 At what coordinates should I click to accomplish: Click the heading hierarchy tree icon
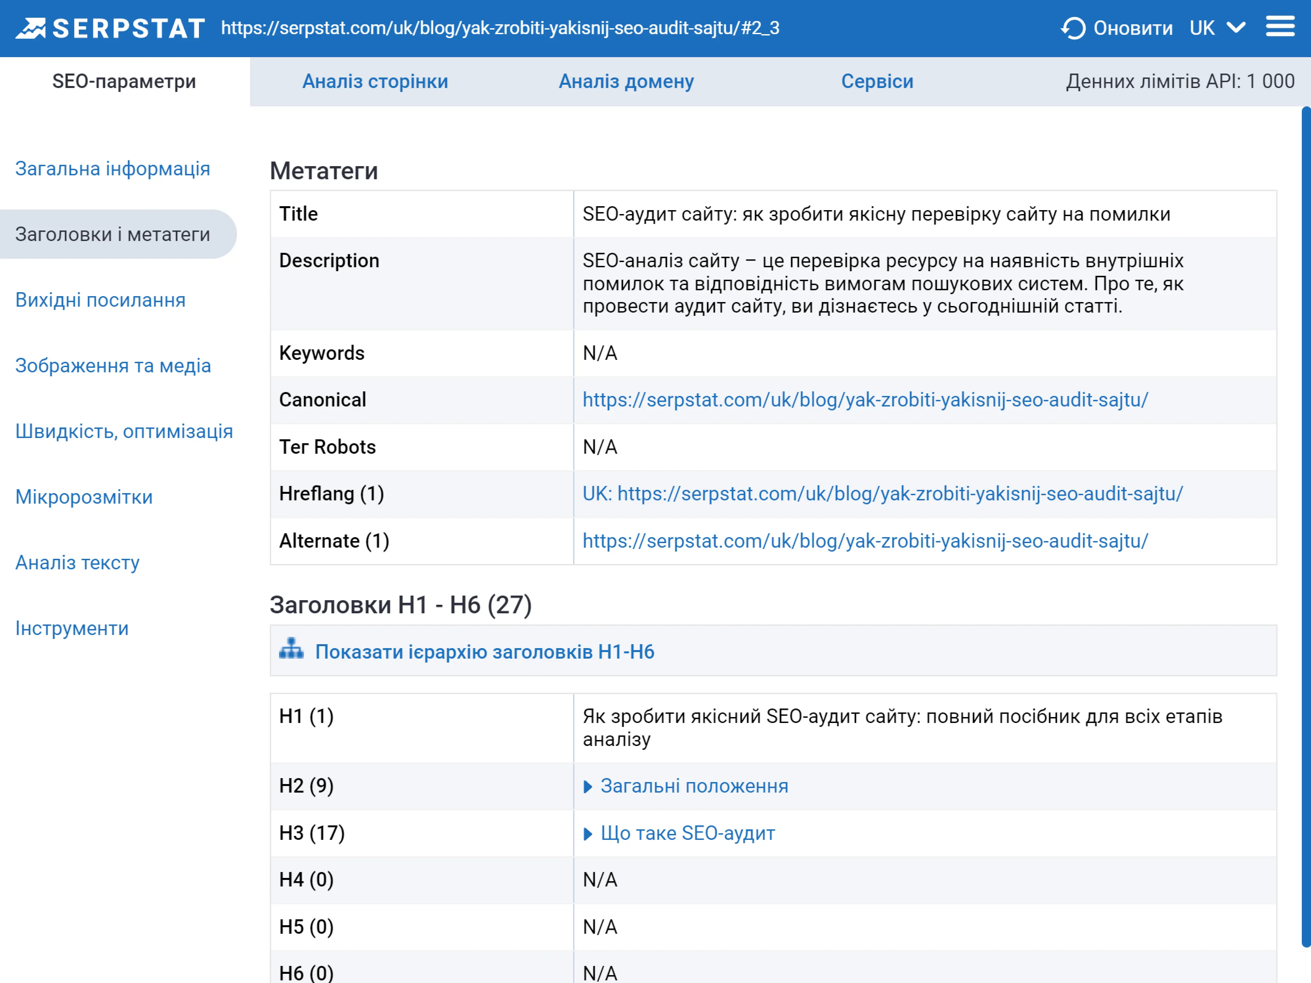[291, 649]
